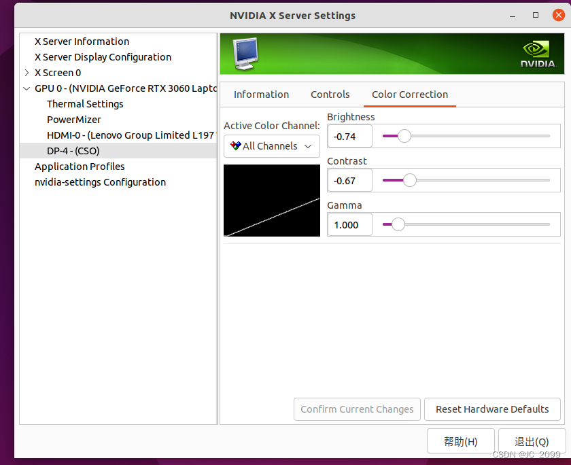Close the NVIDIA X Server Settings window
This screenshot has width=571, height=465.
coord(558,15)
